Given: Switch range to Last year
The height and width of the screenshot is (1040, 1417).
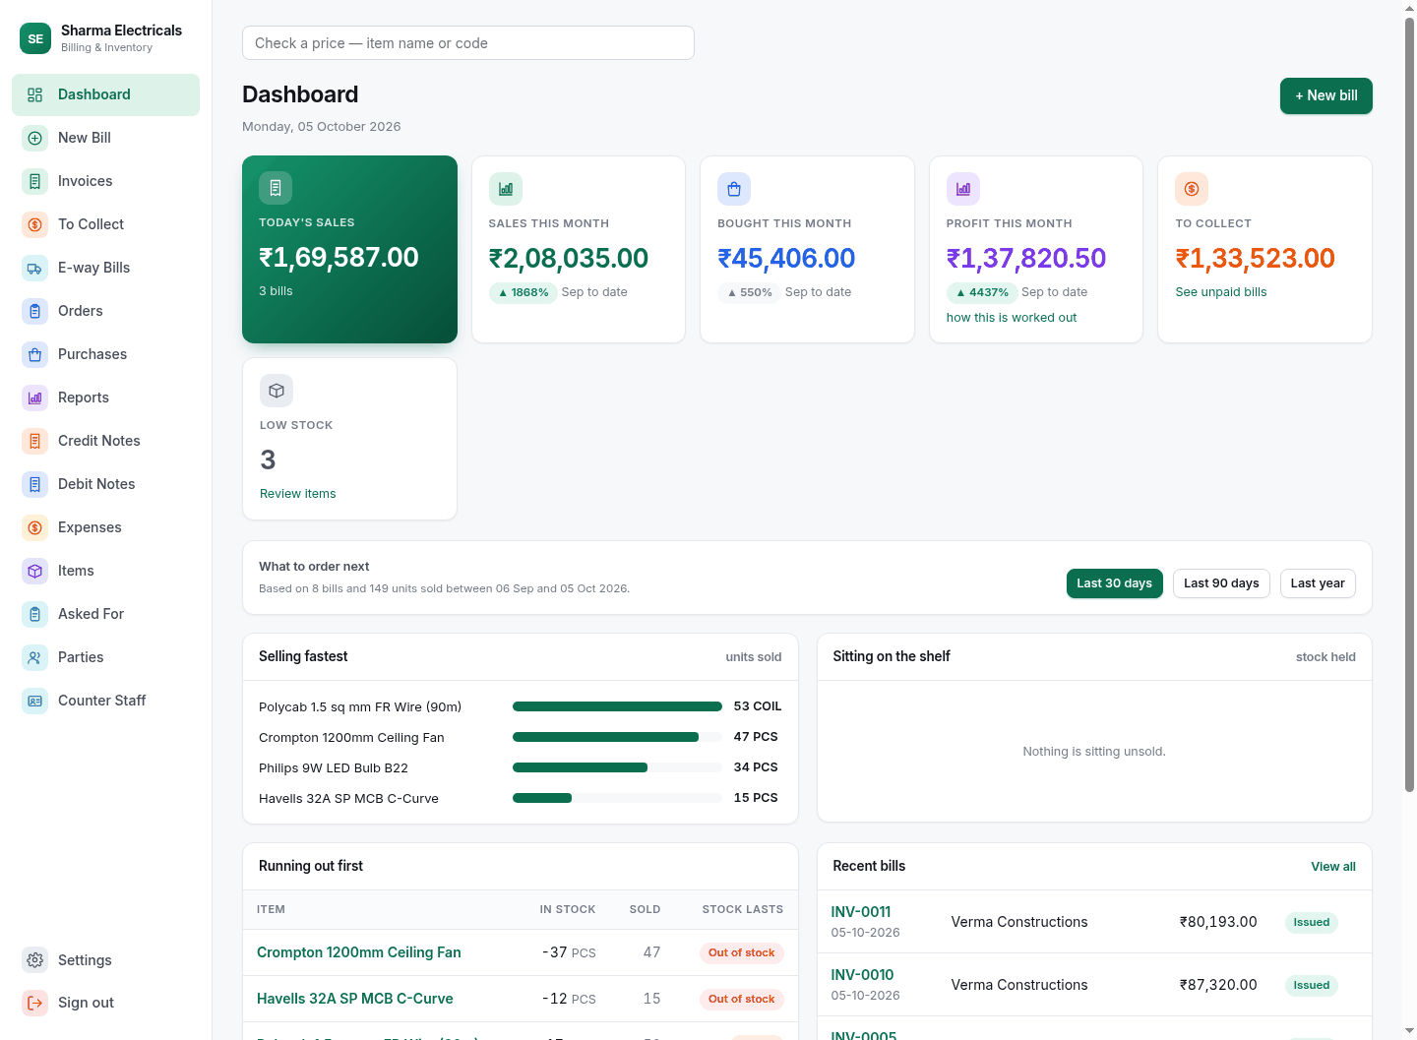Looking at the screenshot, I should pos(1318,583).
